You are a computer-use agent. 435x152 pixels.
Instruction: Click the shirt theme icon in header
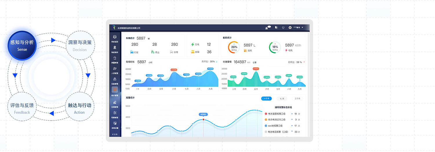pyautogui.click(x=283, y=28)
